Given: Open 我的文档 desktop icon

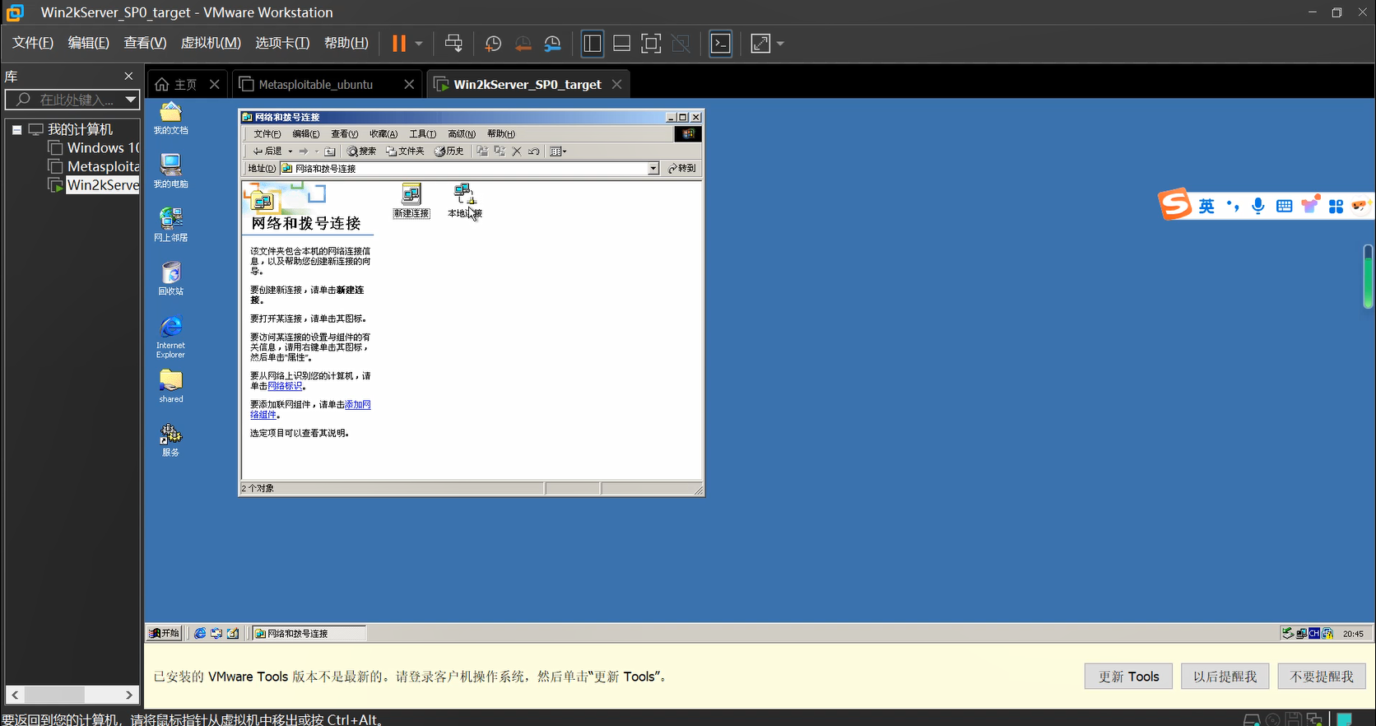Looking at the screenshot, I should click(170, 118).
